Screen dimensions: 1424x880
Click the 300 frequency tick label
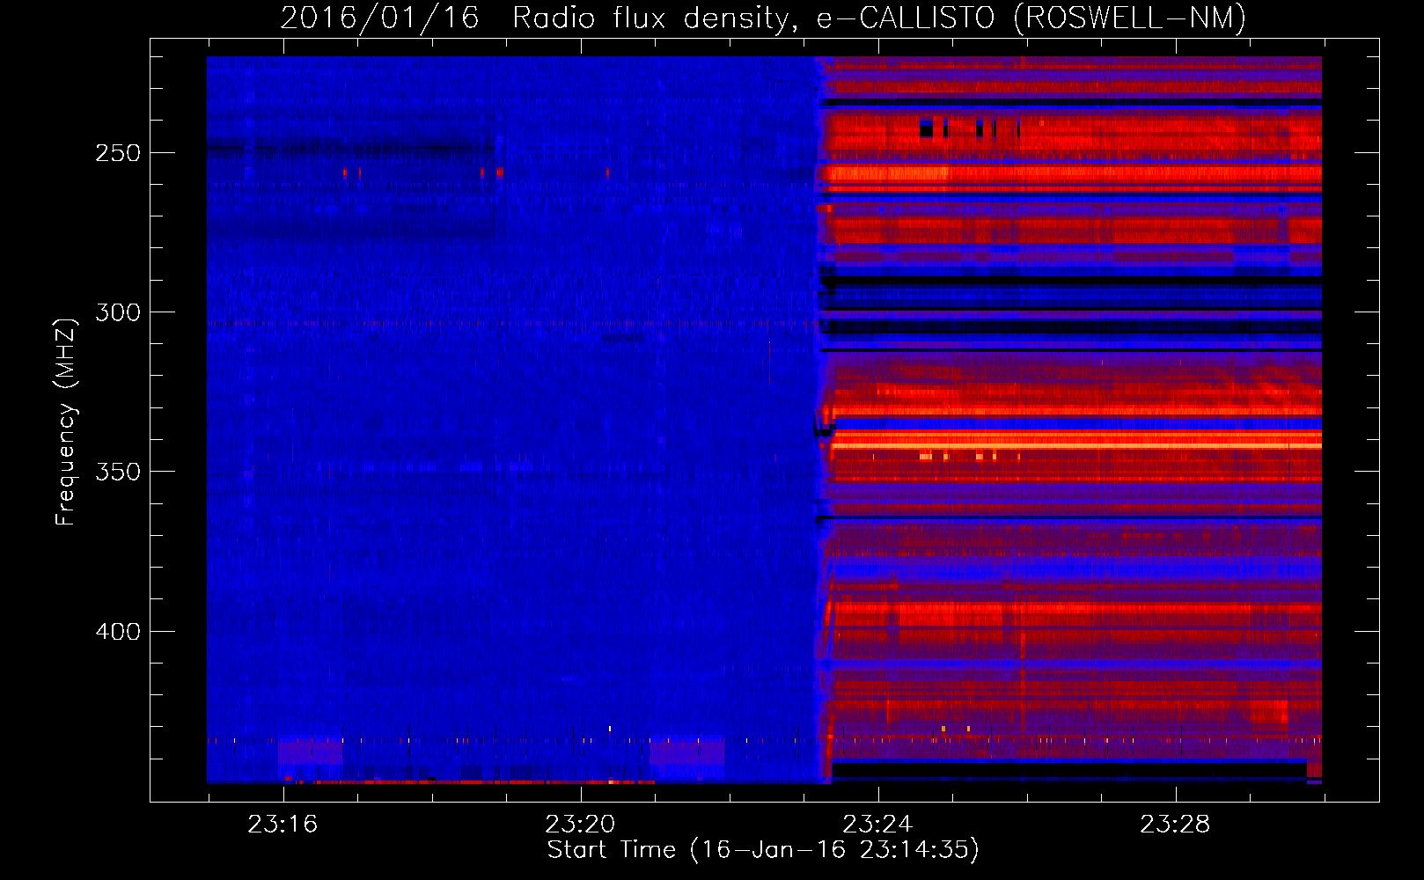coord(118,312)
